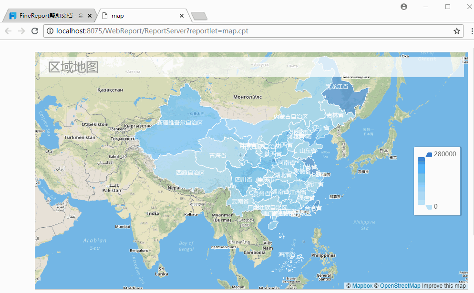The image size is (474, 293).
Task: Reload the page with refresh icon
Action: tap(35, 31)
